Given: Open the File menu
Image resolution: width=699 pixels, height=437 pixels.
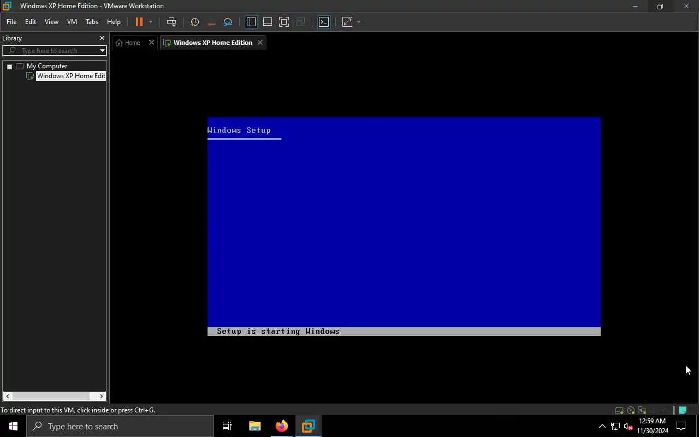Looking at the screenshot, I should (x=11, y=22).
